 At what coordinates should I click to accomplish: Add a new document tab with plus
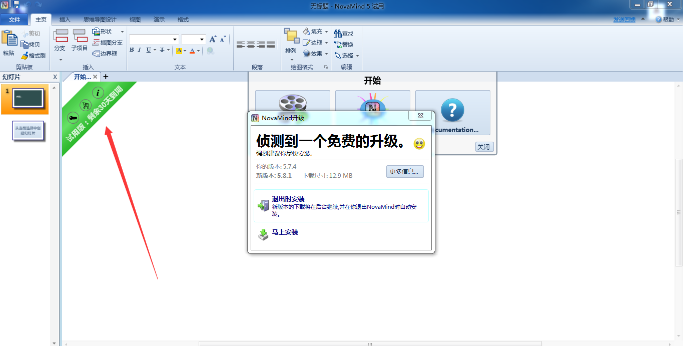106,77
